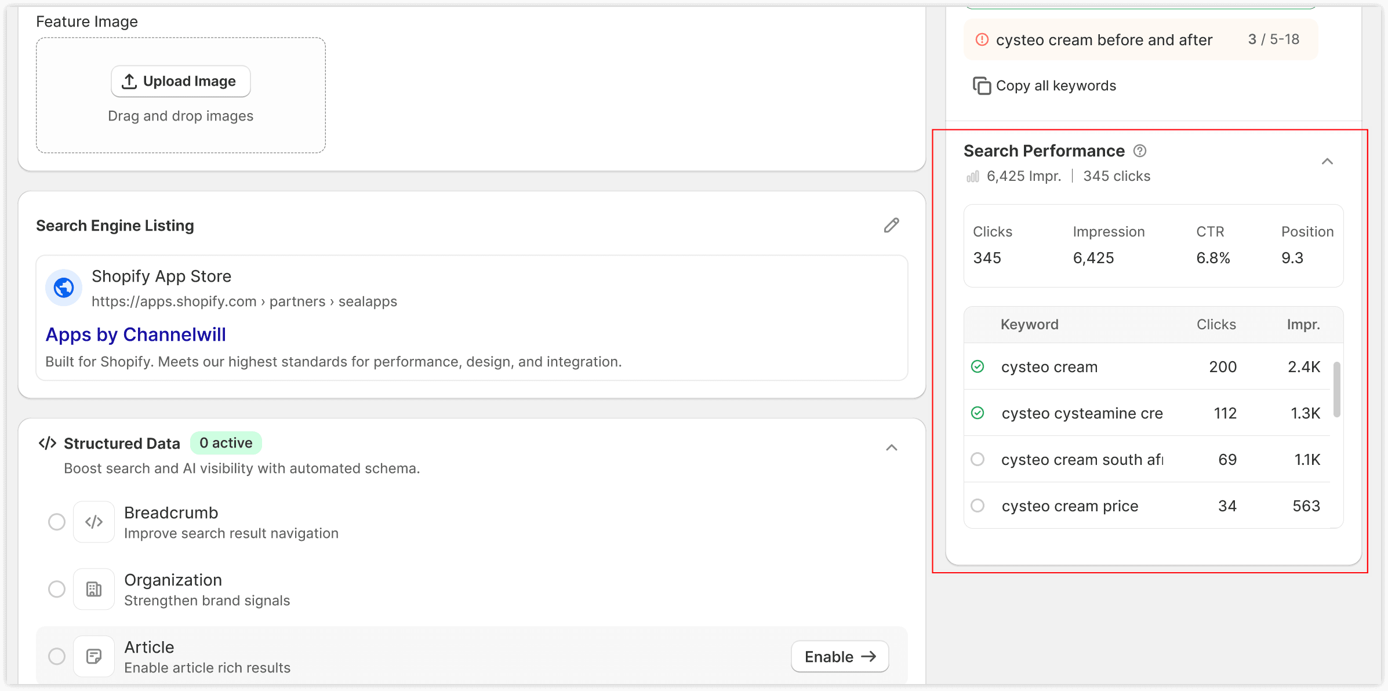
Task: Select the cysteo cream south africa keyword circle
Action: 978,459
